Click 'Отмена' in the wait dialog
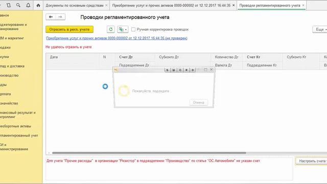This screenshot has height=184, width=327. pyautogui.click(x=199, y=102)
